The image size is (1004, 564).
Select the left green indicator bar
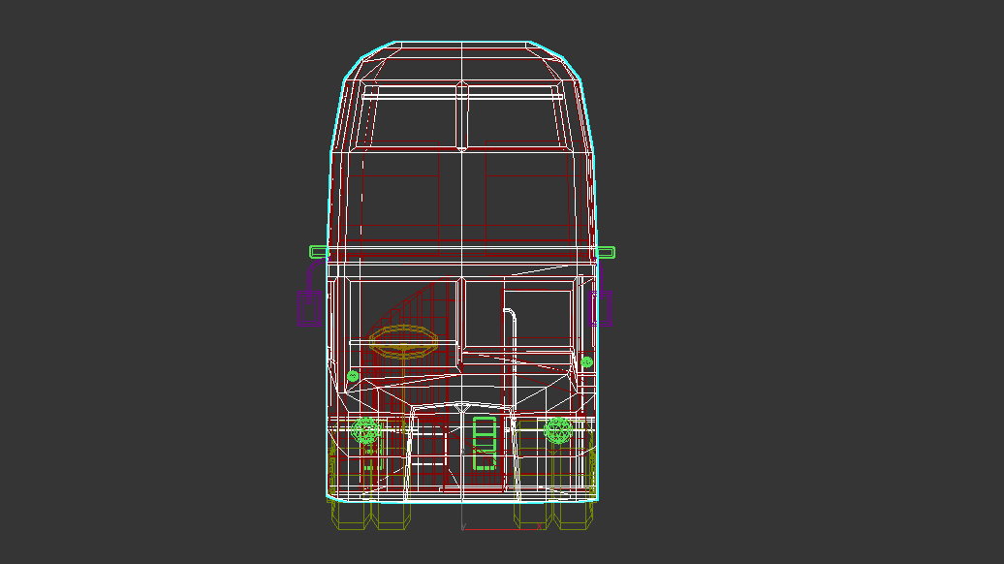point(319,252)
